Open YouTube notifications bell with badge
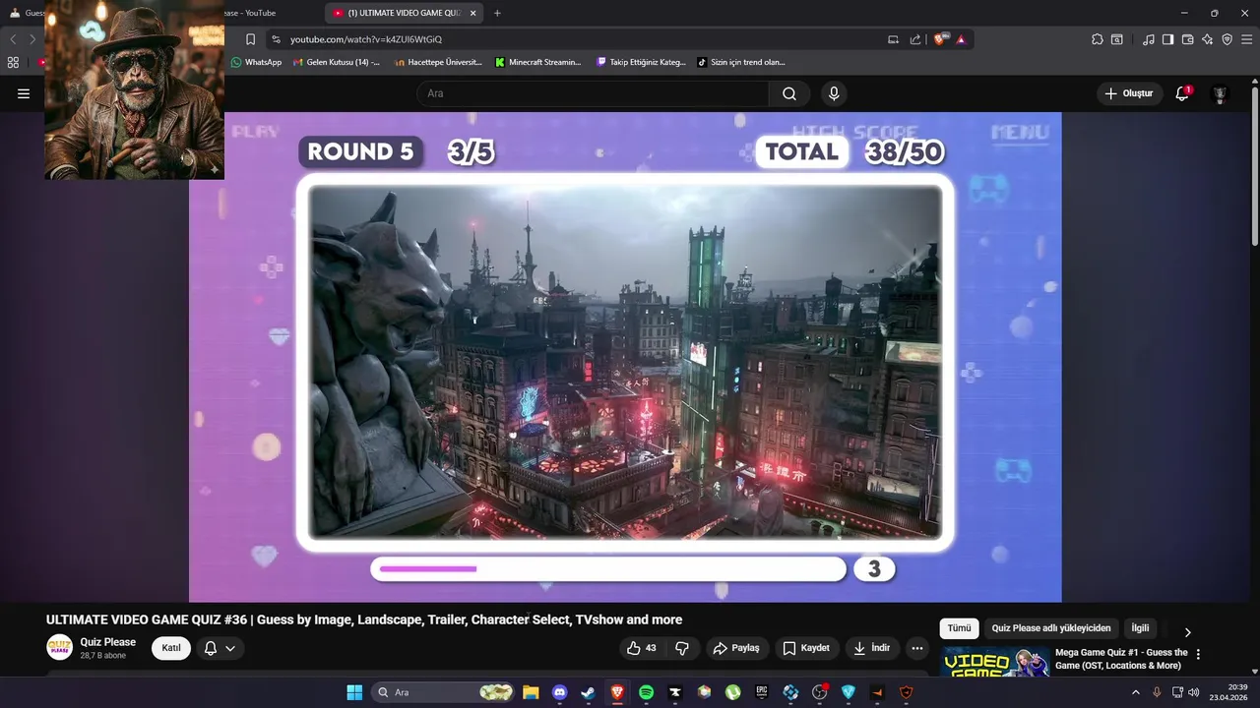The height and width of the screenshot is (708, 1260). point(1182,93)
